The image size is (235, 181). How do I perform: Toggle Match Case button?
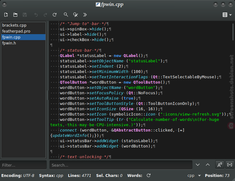pyautogui.click(x=220, y=165)
